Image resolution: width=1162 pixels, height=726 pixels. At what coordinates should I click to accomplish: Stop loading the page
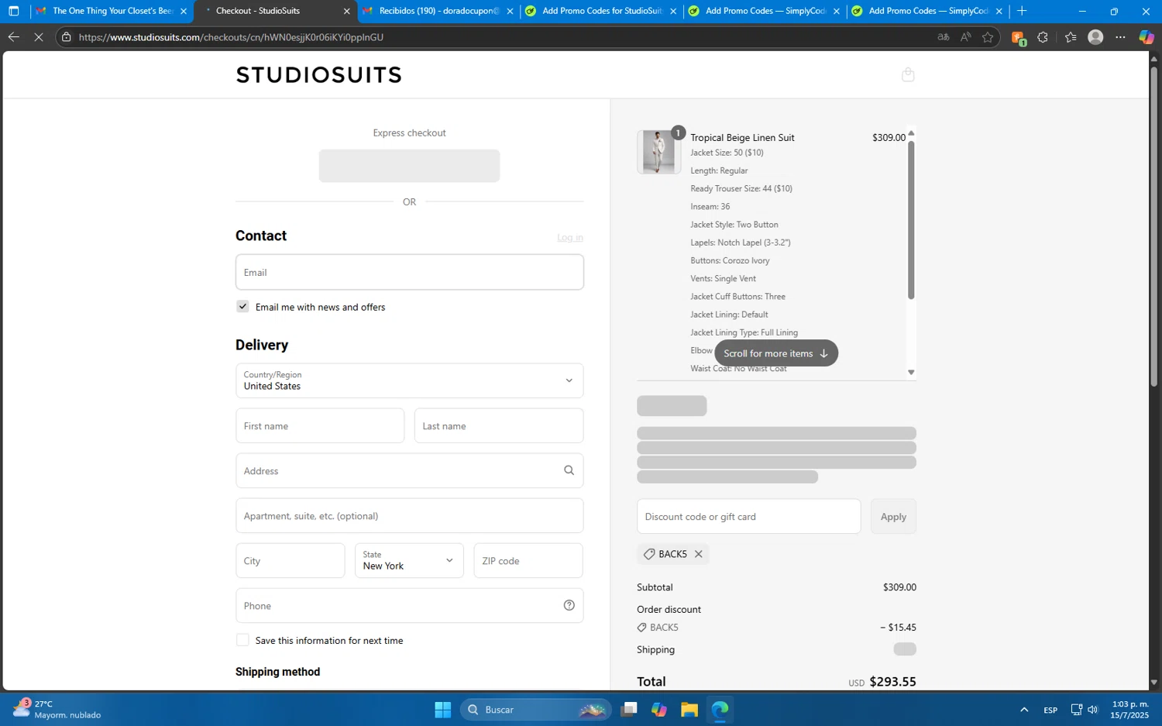[x=39, y=37]
